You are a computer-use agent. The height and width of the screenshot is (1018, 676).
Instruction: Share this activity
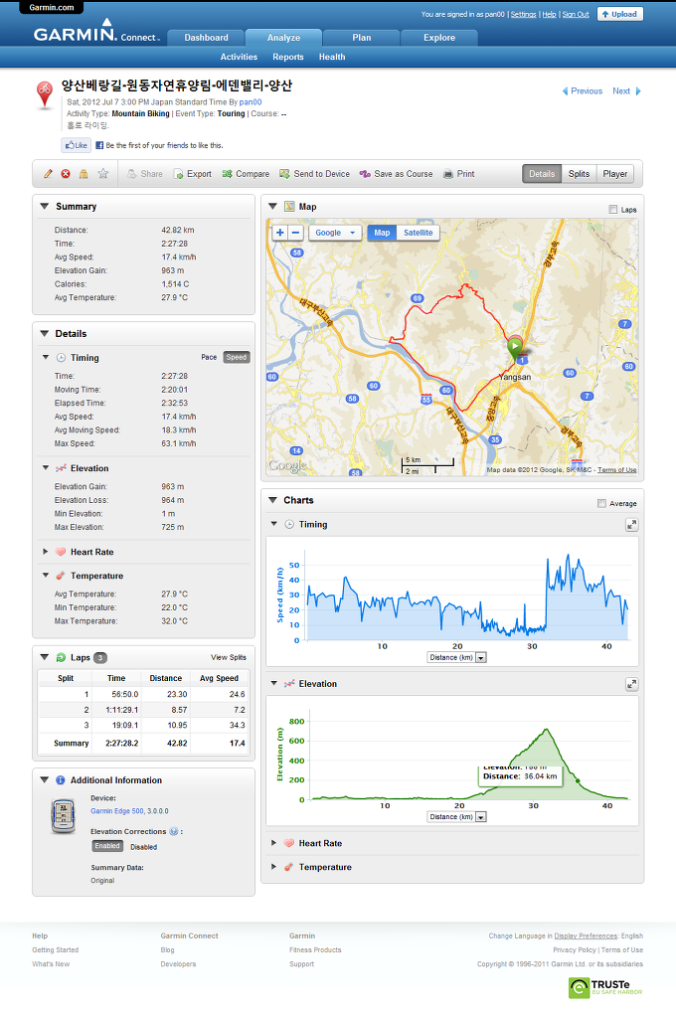click(x=145, y=174)
